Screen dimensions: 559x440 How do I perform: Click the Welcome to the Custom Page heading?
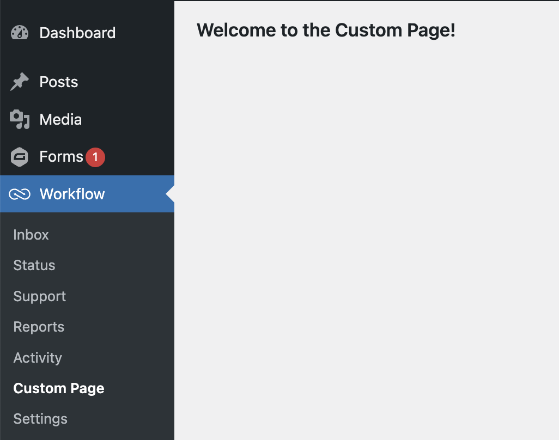click(326, 30)
